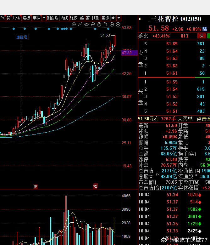The height and width of the screenshot is (245, 210).
Task: Click sell level 4 price 51.64
Action: [172, 51]
